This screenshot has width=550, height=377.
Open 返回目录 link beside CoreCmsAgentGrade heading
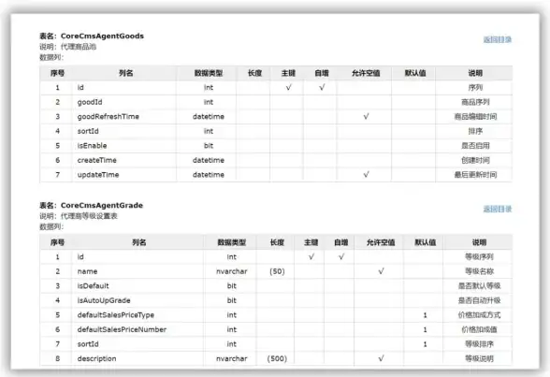(x=498, y=209)
